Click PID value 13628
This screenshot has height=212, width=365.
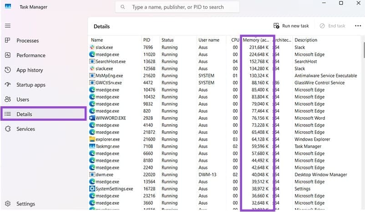[x=149, y=61]
